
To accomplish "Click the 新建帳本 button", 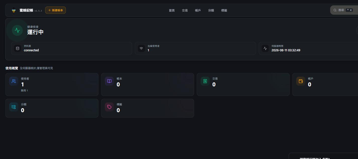I will click(56, 10).
